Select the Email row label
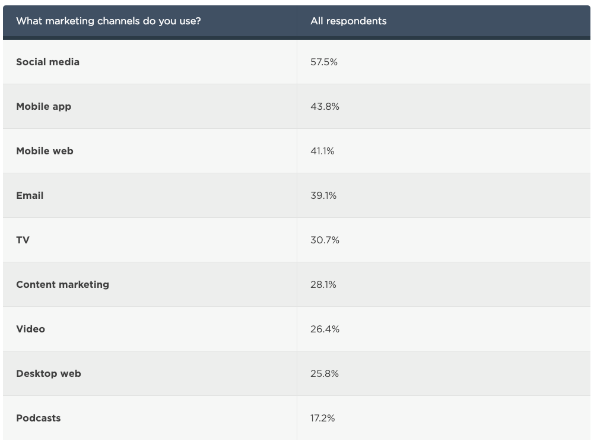 coord(30,195)
